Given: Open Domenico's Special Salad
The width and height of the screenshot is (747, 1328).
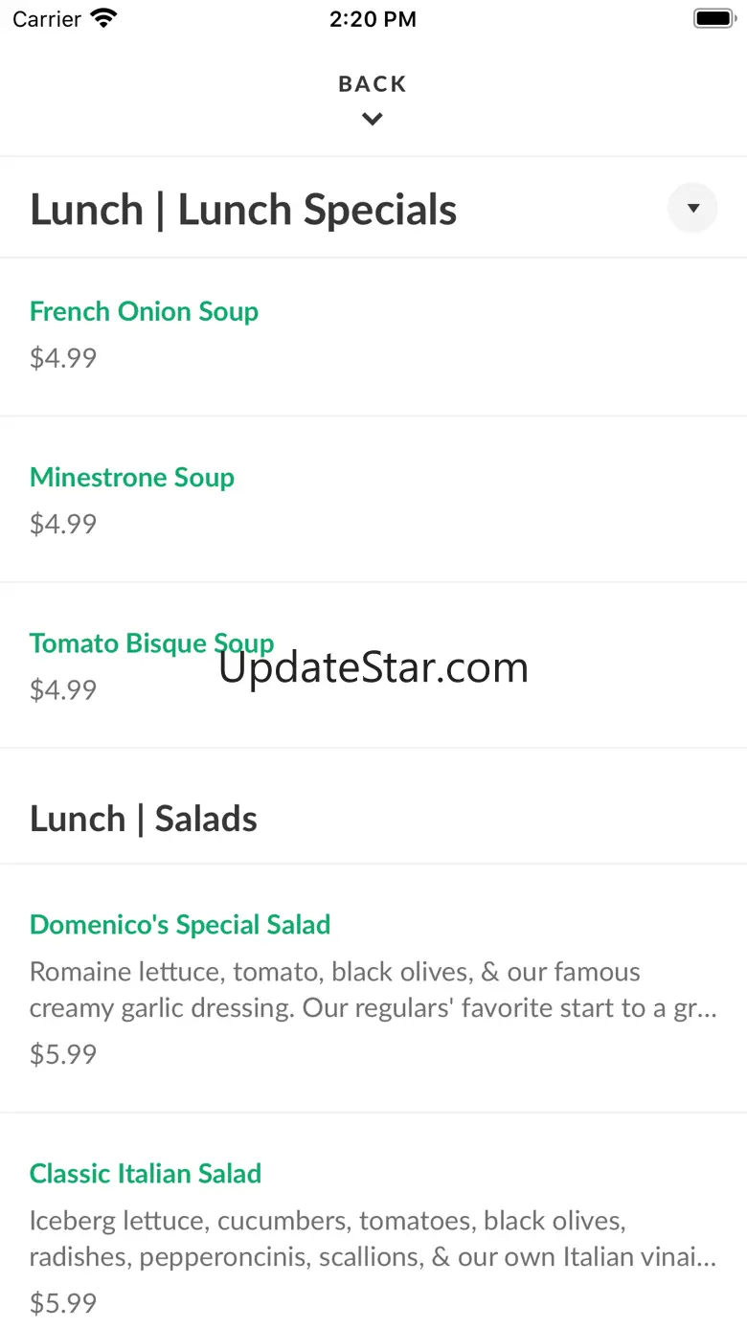Looking at the screenshot, I should pyautogui.click(x=180, y=924).
